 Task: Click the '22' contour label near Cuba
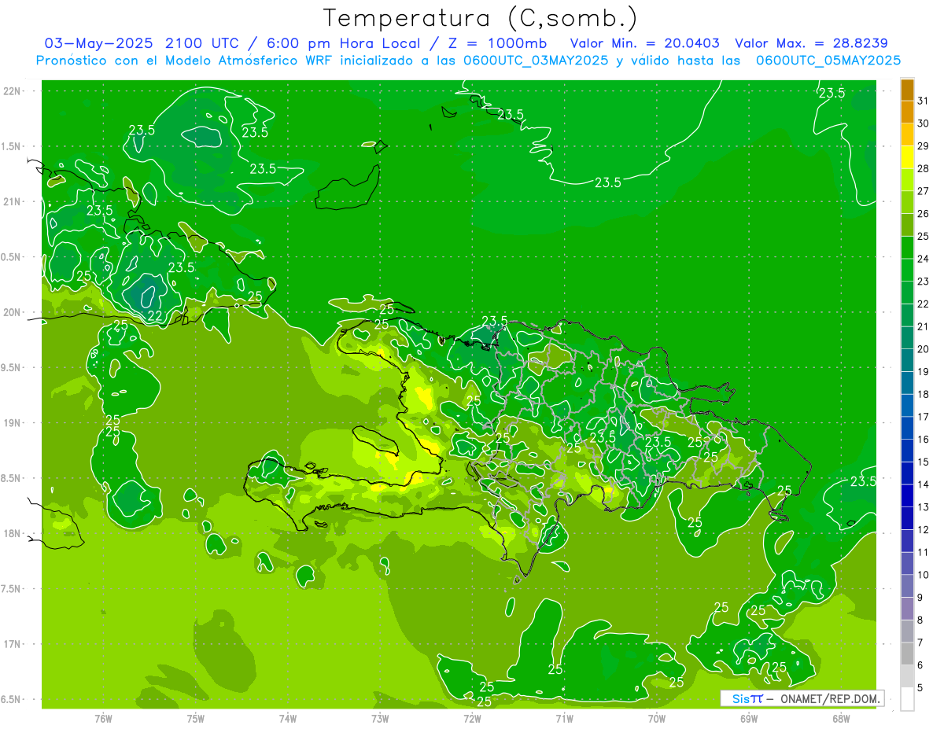(x=156, y=316)
